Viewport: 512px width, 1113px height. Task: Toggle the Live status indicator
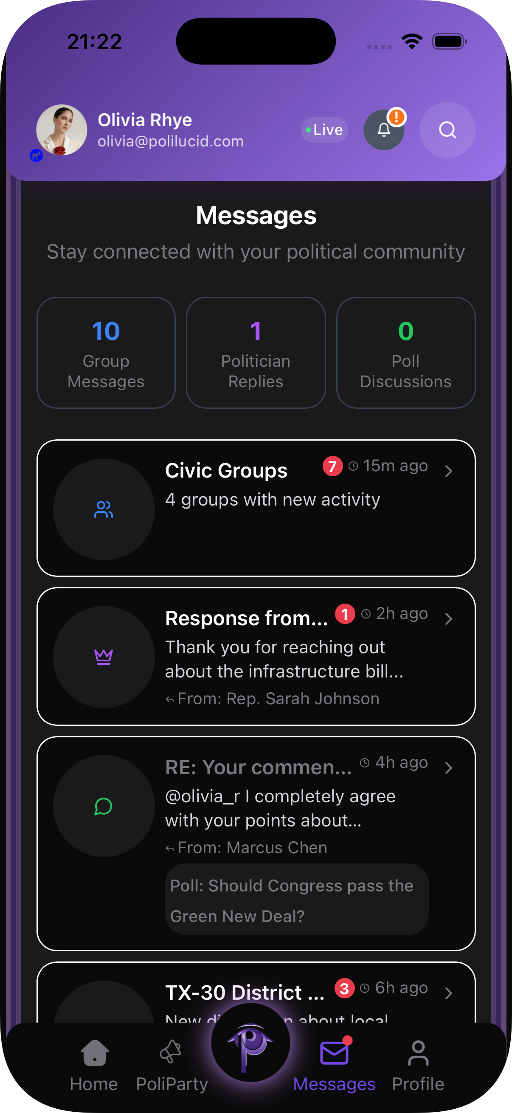tap(324, 129)
